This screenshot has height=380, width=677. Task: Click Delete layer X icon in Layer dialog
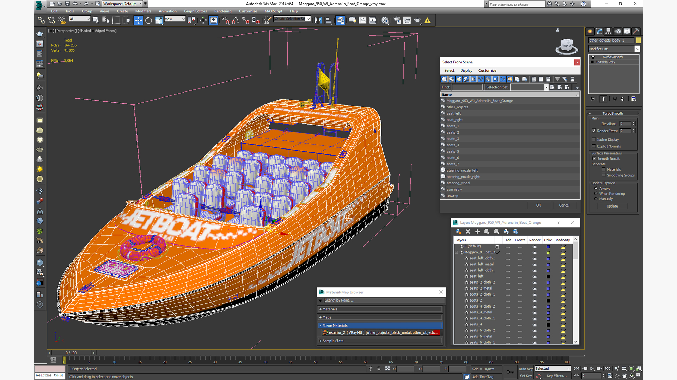point(468,232)
